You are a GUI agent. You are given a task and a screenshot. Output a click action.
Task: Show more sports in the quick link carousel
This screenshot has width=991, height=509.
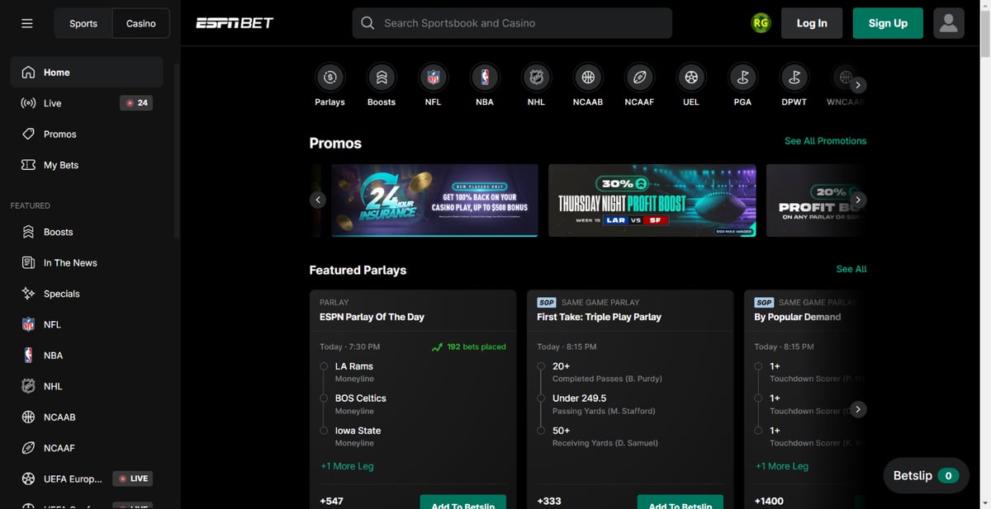point(859,85)
